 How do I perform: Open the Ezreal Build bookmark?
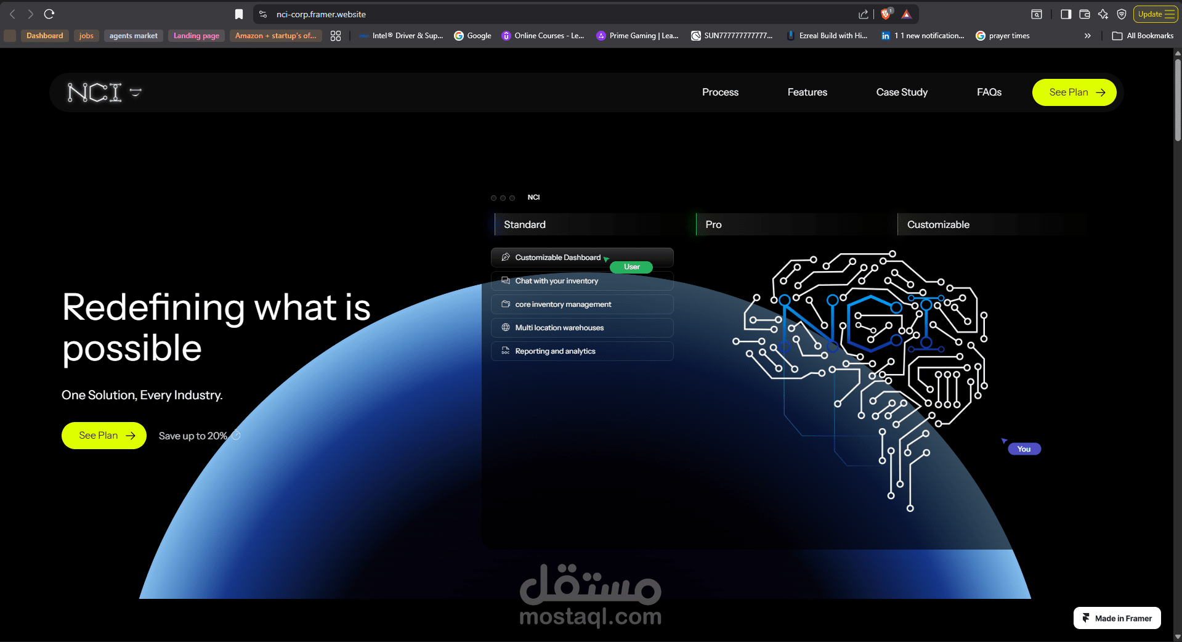coord(827,36)
